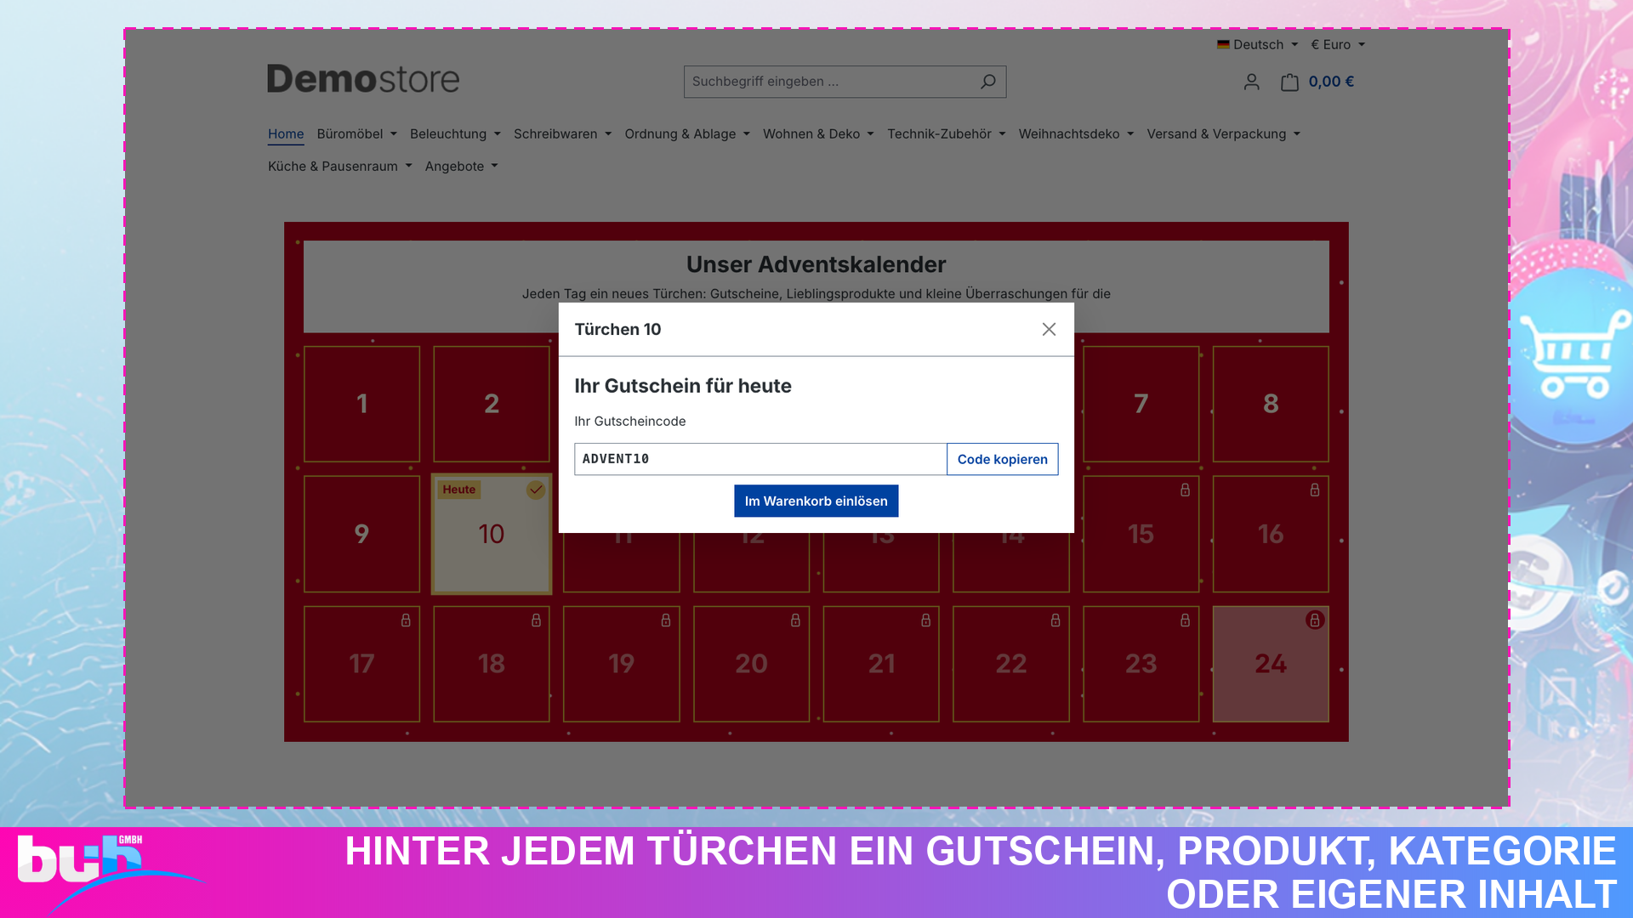
Task: Open Technik-Zubehör category
Action: tap(947, 133)
